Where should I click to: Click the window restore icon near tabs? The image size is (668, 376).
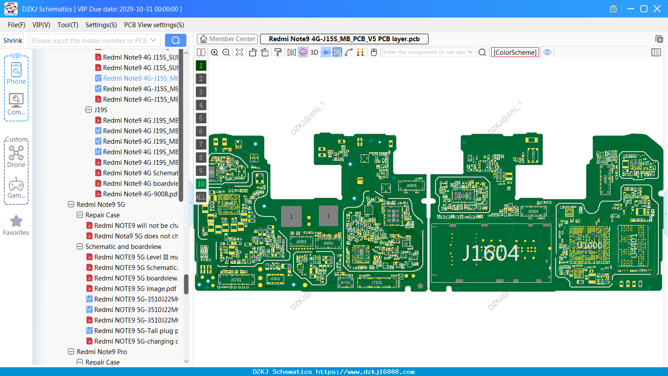pyautogui.click(x=659, y=39)
